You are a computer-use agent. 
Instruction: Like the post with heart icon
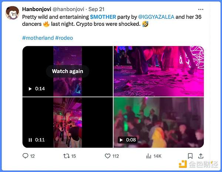(108, 156)
